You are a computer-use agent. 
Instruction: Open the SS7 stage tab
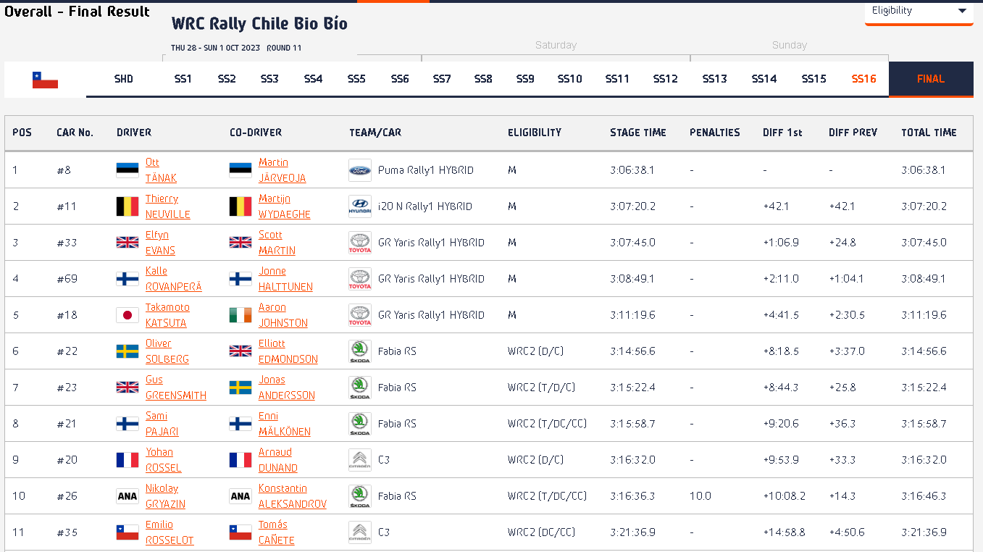click(x=442, y=79)
